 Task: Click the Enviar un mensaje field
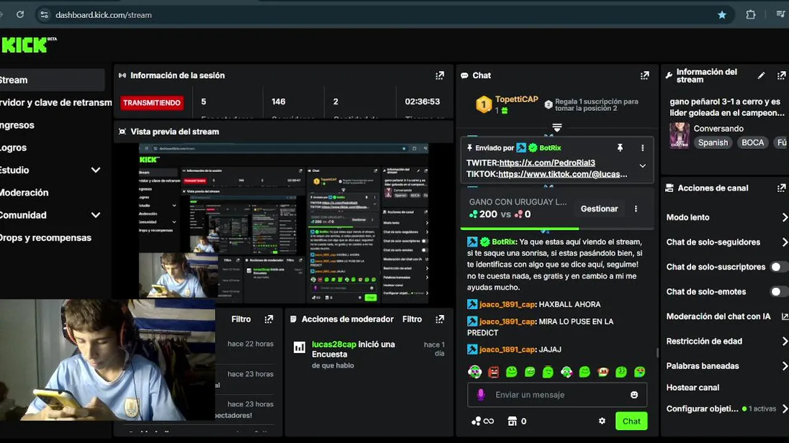pyautogui.click(x=557, y=395)
